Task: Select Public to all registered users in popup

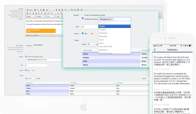Action: pyautogui.click(x=83, y=15)
